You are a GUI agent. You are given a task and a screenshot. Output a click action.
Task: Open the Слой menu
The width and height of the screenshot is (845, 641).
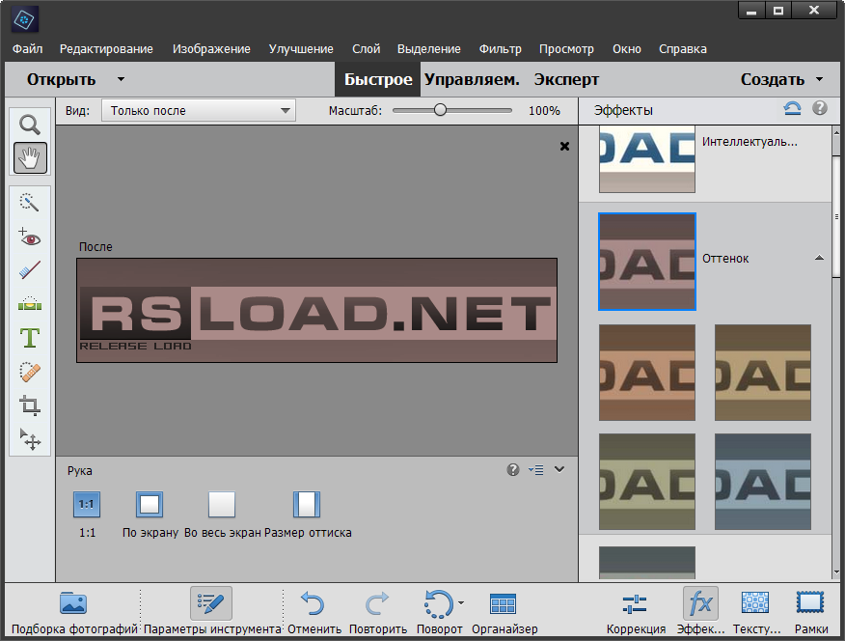pos(366,49)
